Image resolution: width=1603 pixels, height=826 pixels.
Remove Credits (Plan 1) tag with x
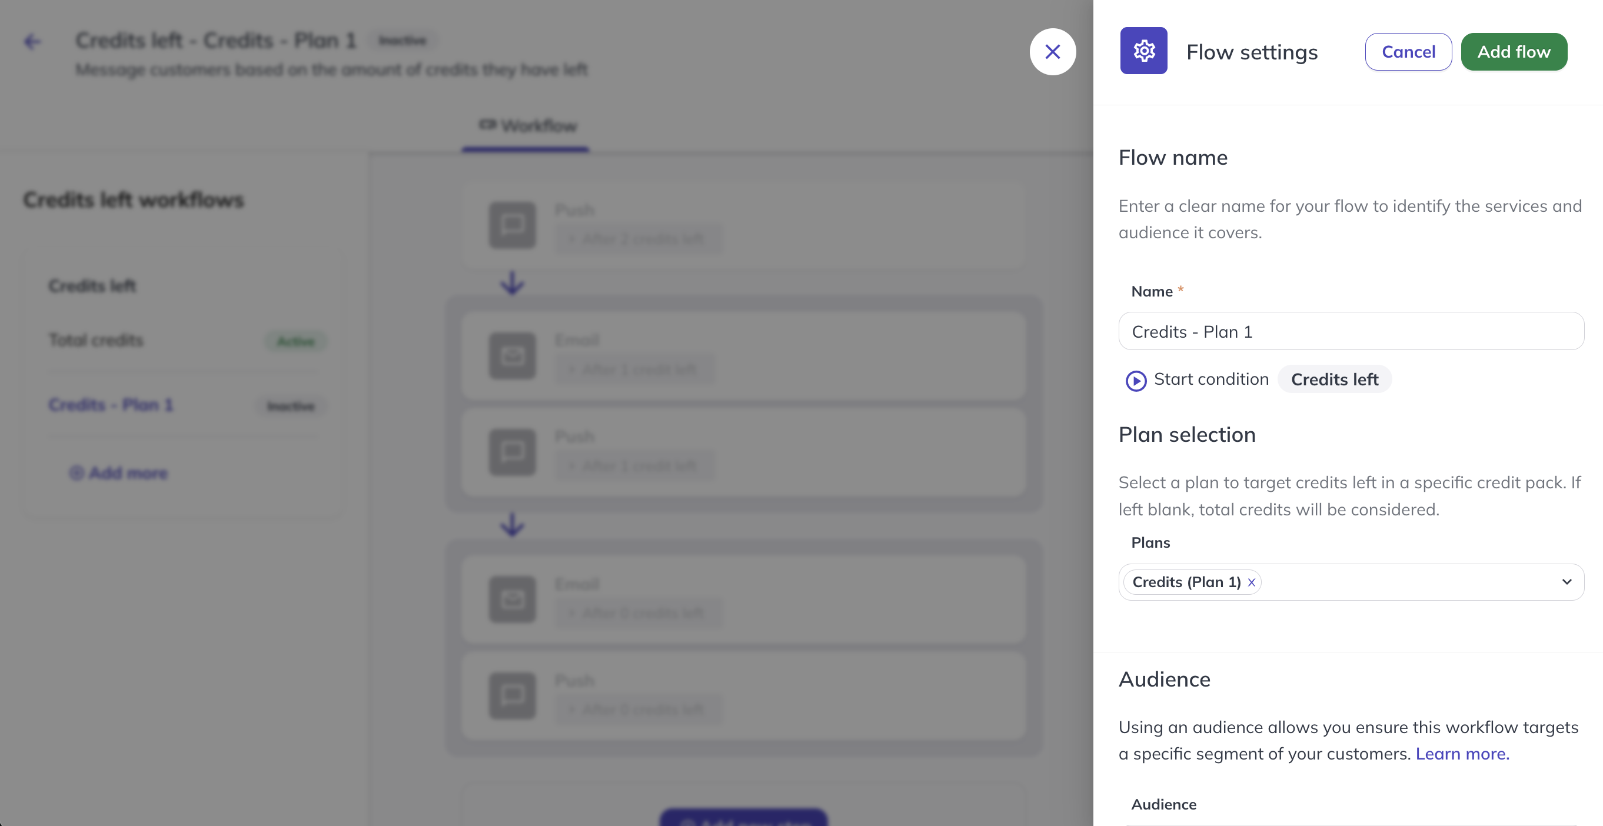coord(1252,582)
